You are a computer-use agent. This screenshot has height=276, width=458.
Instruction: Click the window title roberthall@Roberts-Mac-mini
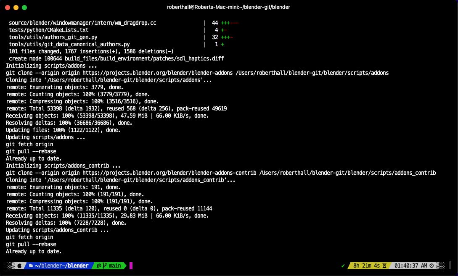(229, 7)
